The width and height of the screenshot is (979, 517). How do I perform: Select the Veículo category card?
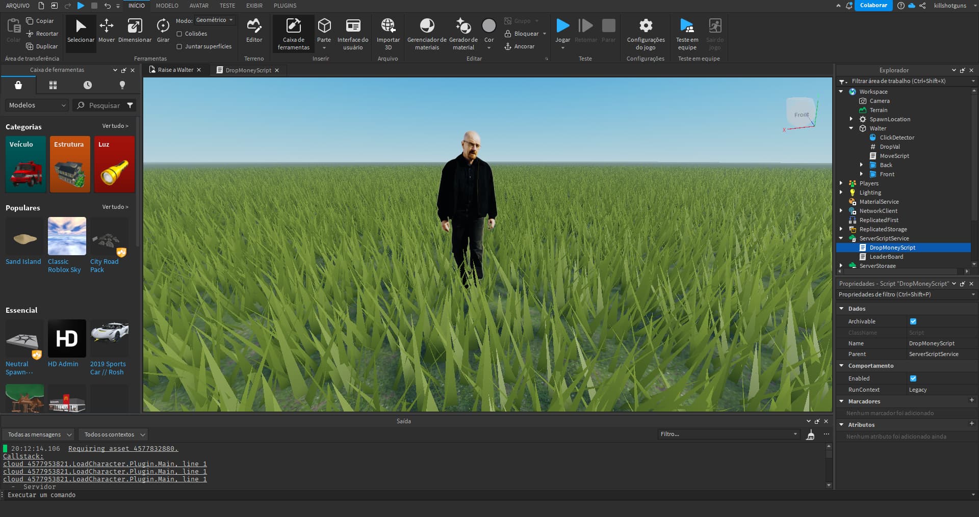(25, 164)
